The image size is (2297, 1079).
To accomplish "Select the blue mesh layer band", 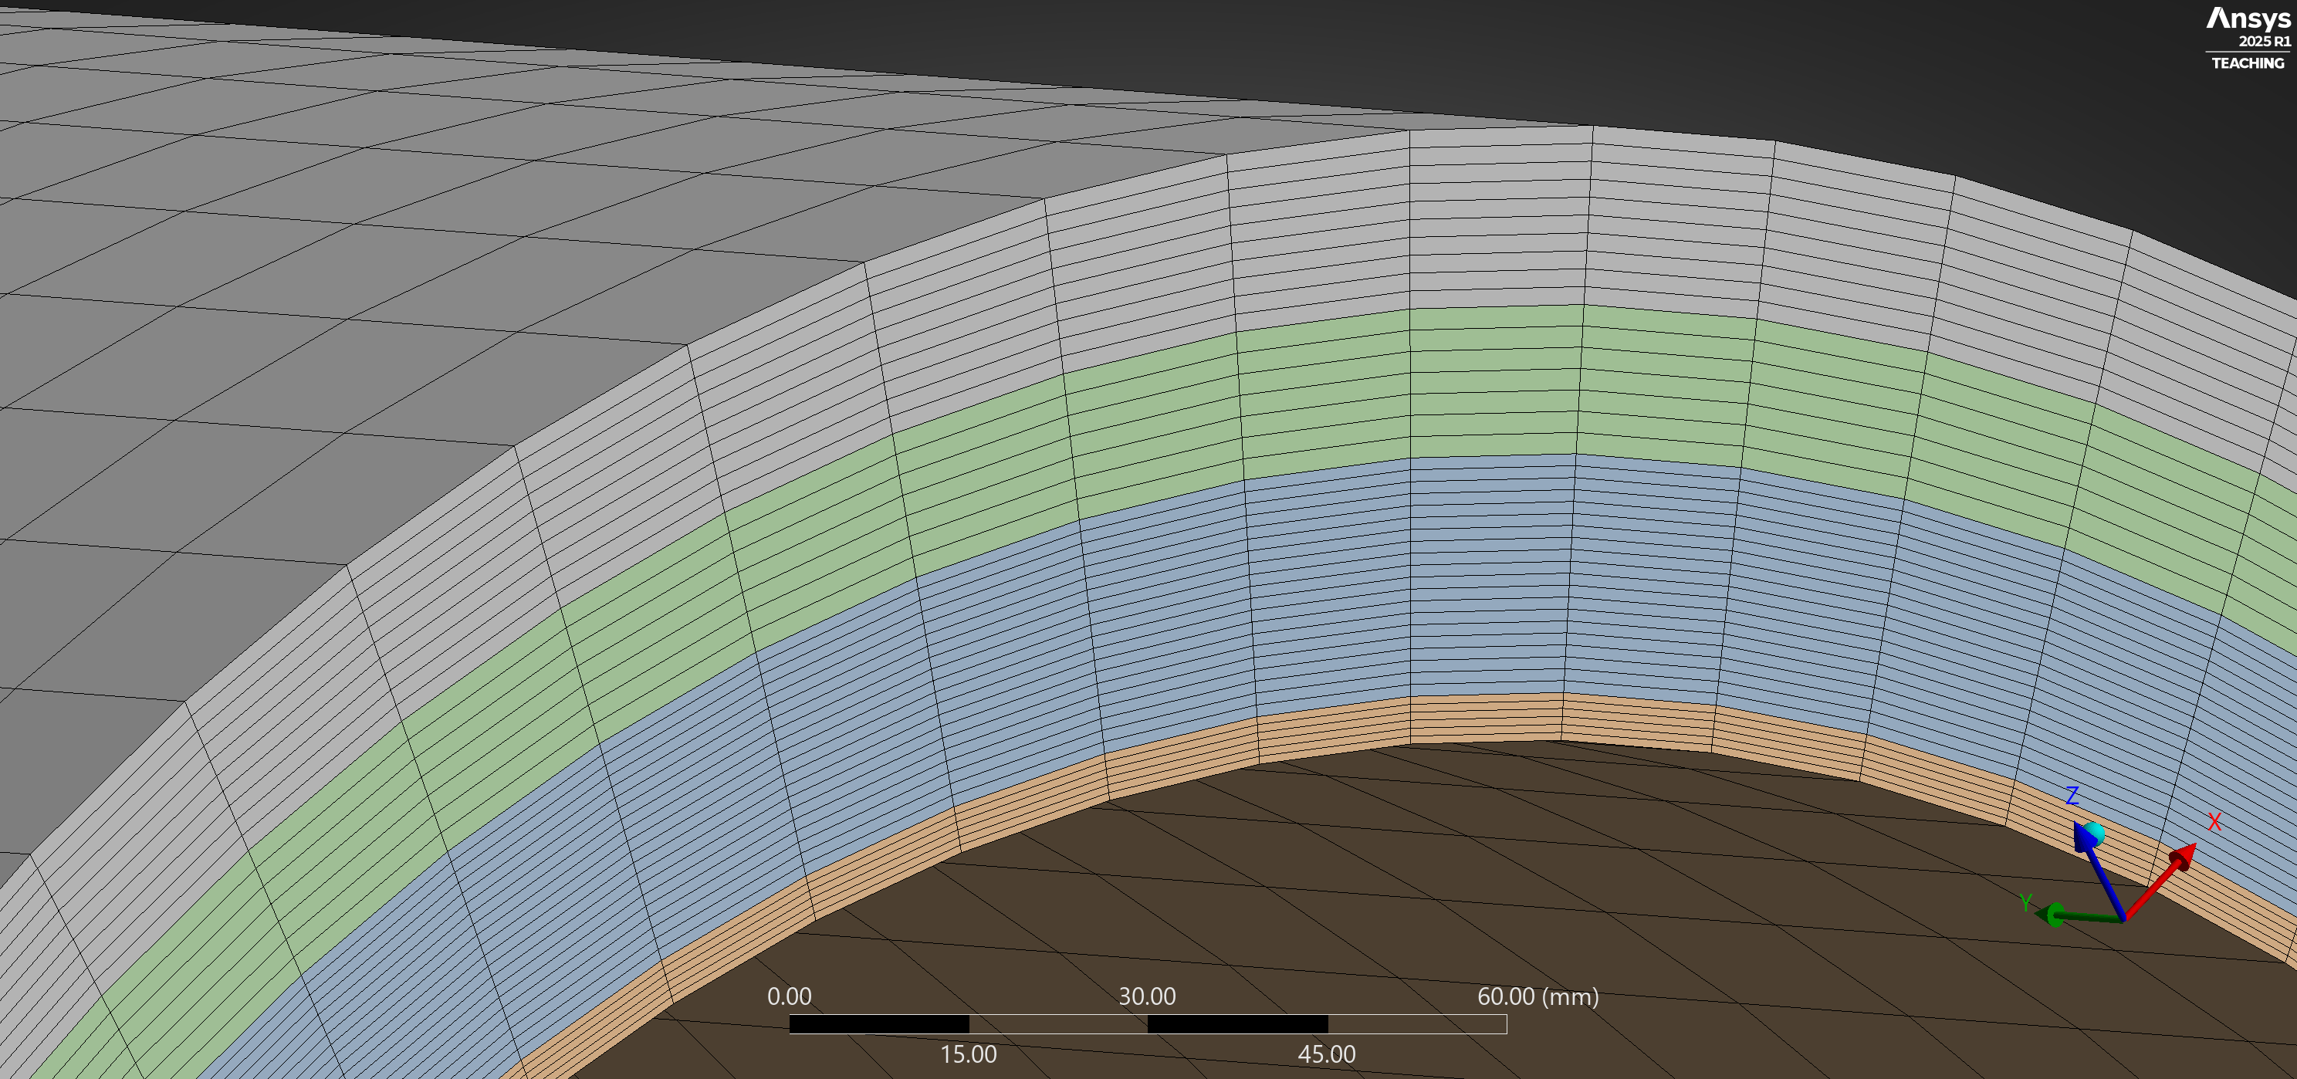I will pyautogui.click(x=1489, y=575).
